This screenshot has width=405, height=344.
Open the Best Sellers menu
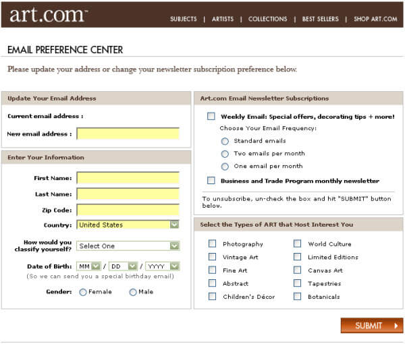pos(320,19)
